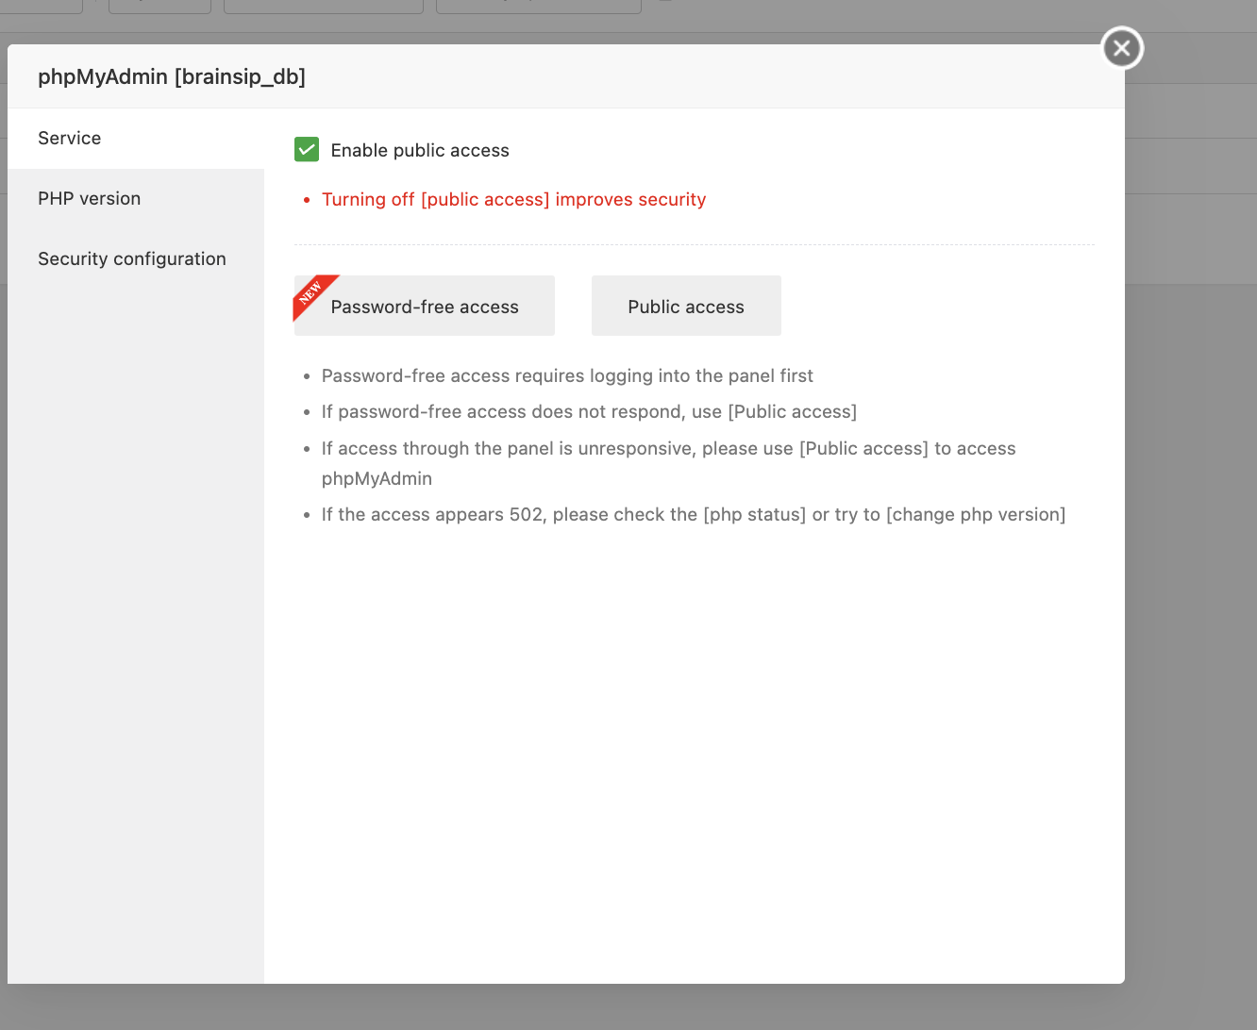This screenshot has width=1257, height=1030.
Task: Click the note about logging into panel first
Action: (567, 376)
